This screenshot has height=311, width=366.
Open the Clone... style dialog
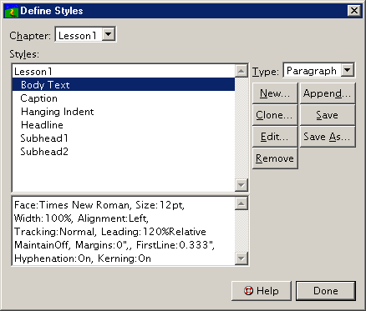click(275, 115)
